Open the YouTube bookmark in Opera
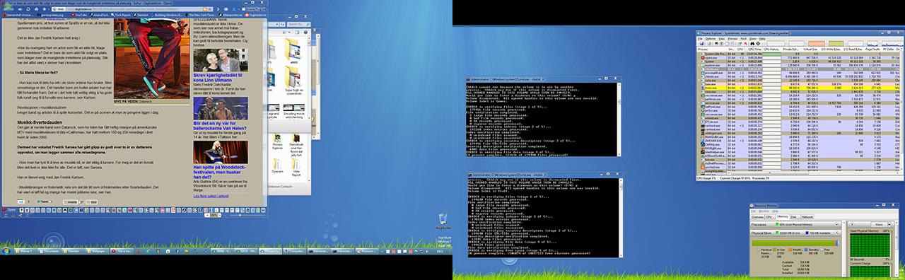Image resolution: width=905 pixels, height=280 pixels. [x=79, y=15]
